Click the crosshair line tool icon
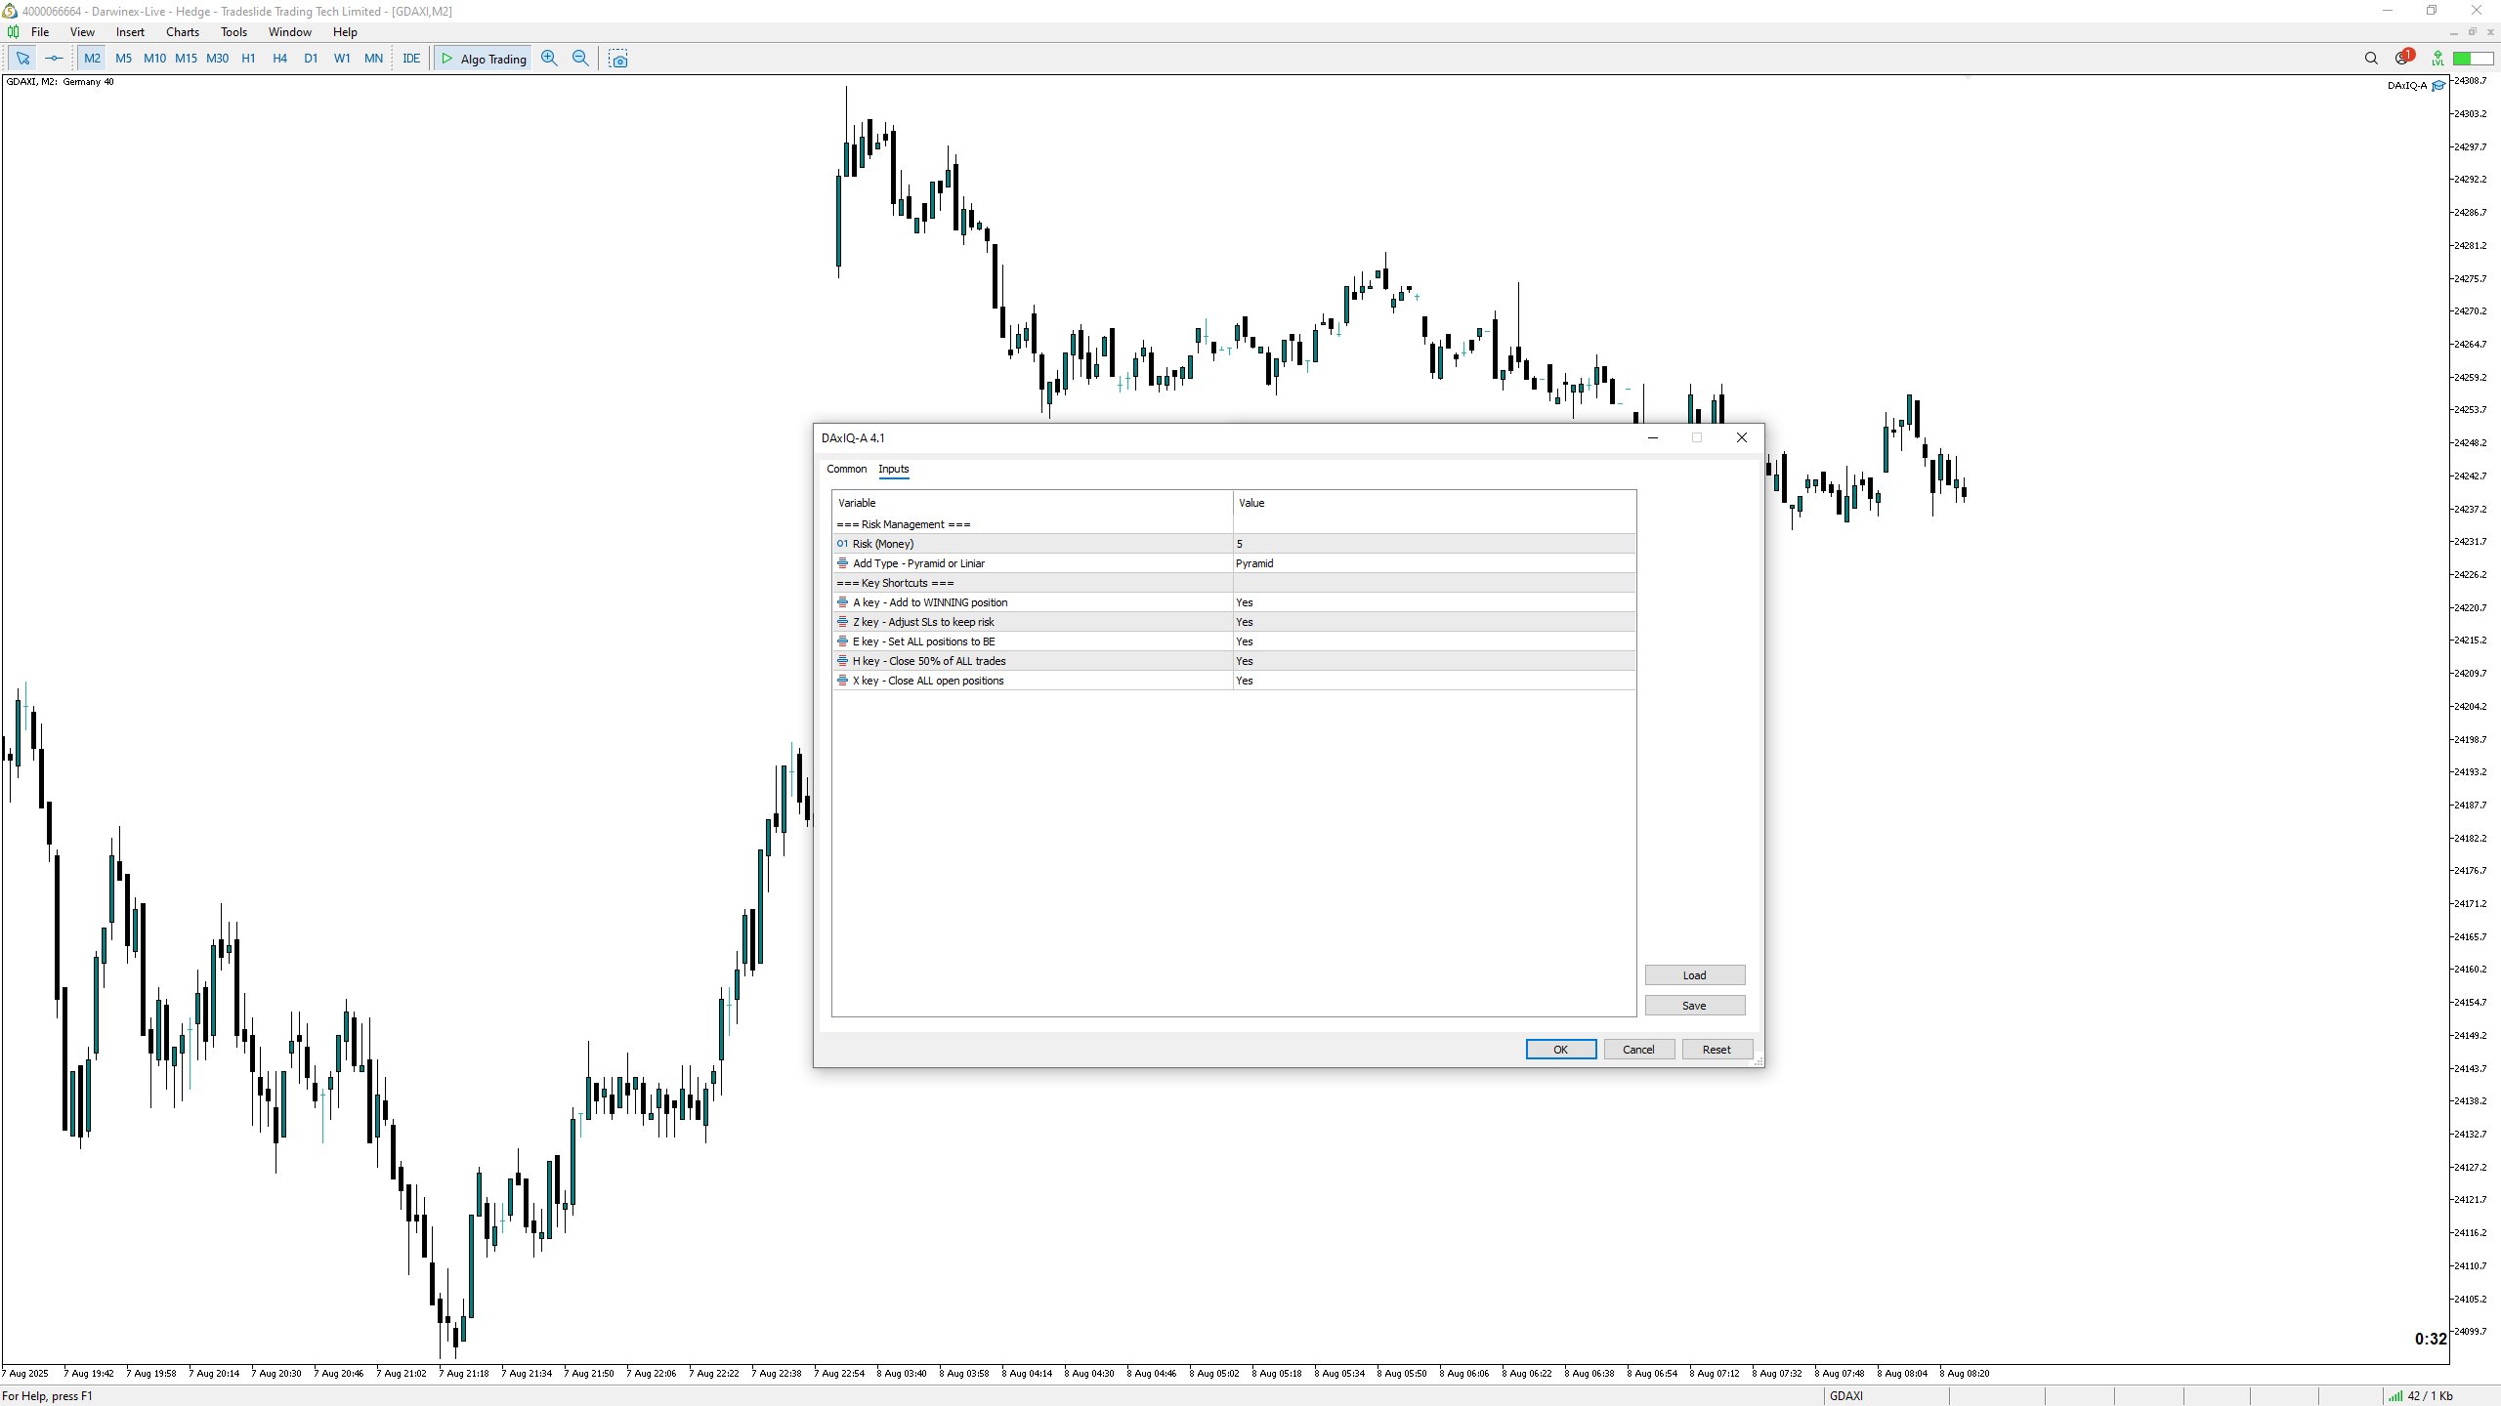This screenshot has width=2501, height=1406. [54, 59]
